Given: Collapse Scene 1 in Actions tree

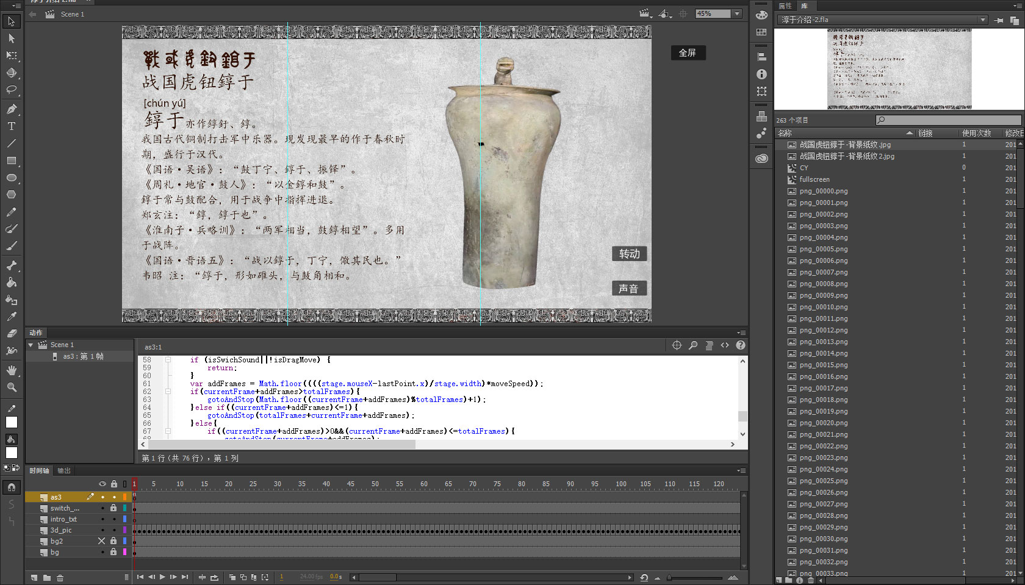Looking at the screenshot, I should (31, 345).
